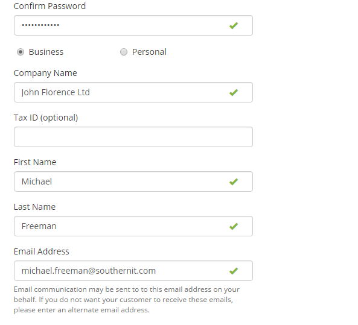
Task: Click into the Company Name text box
Action: click(x=133, y=92)
